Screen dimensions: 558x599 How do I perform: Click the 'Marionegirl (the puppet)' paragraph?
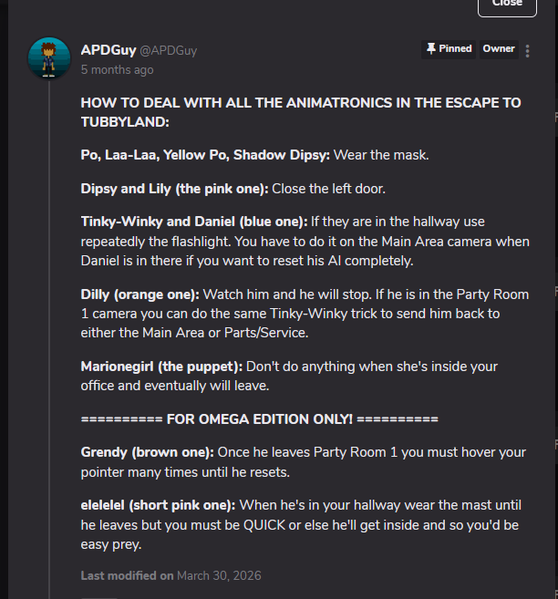click(289, 375)
